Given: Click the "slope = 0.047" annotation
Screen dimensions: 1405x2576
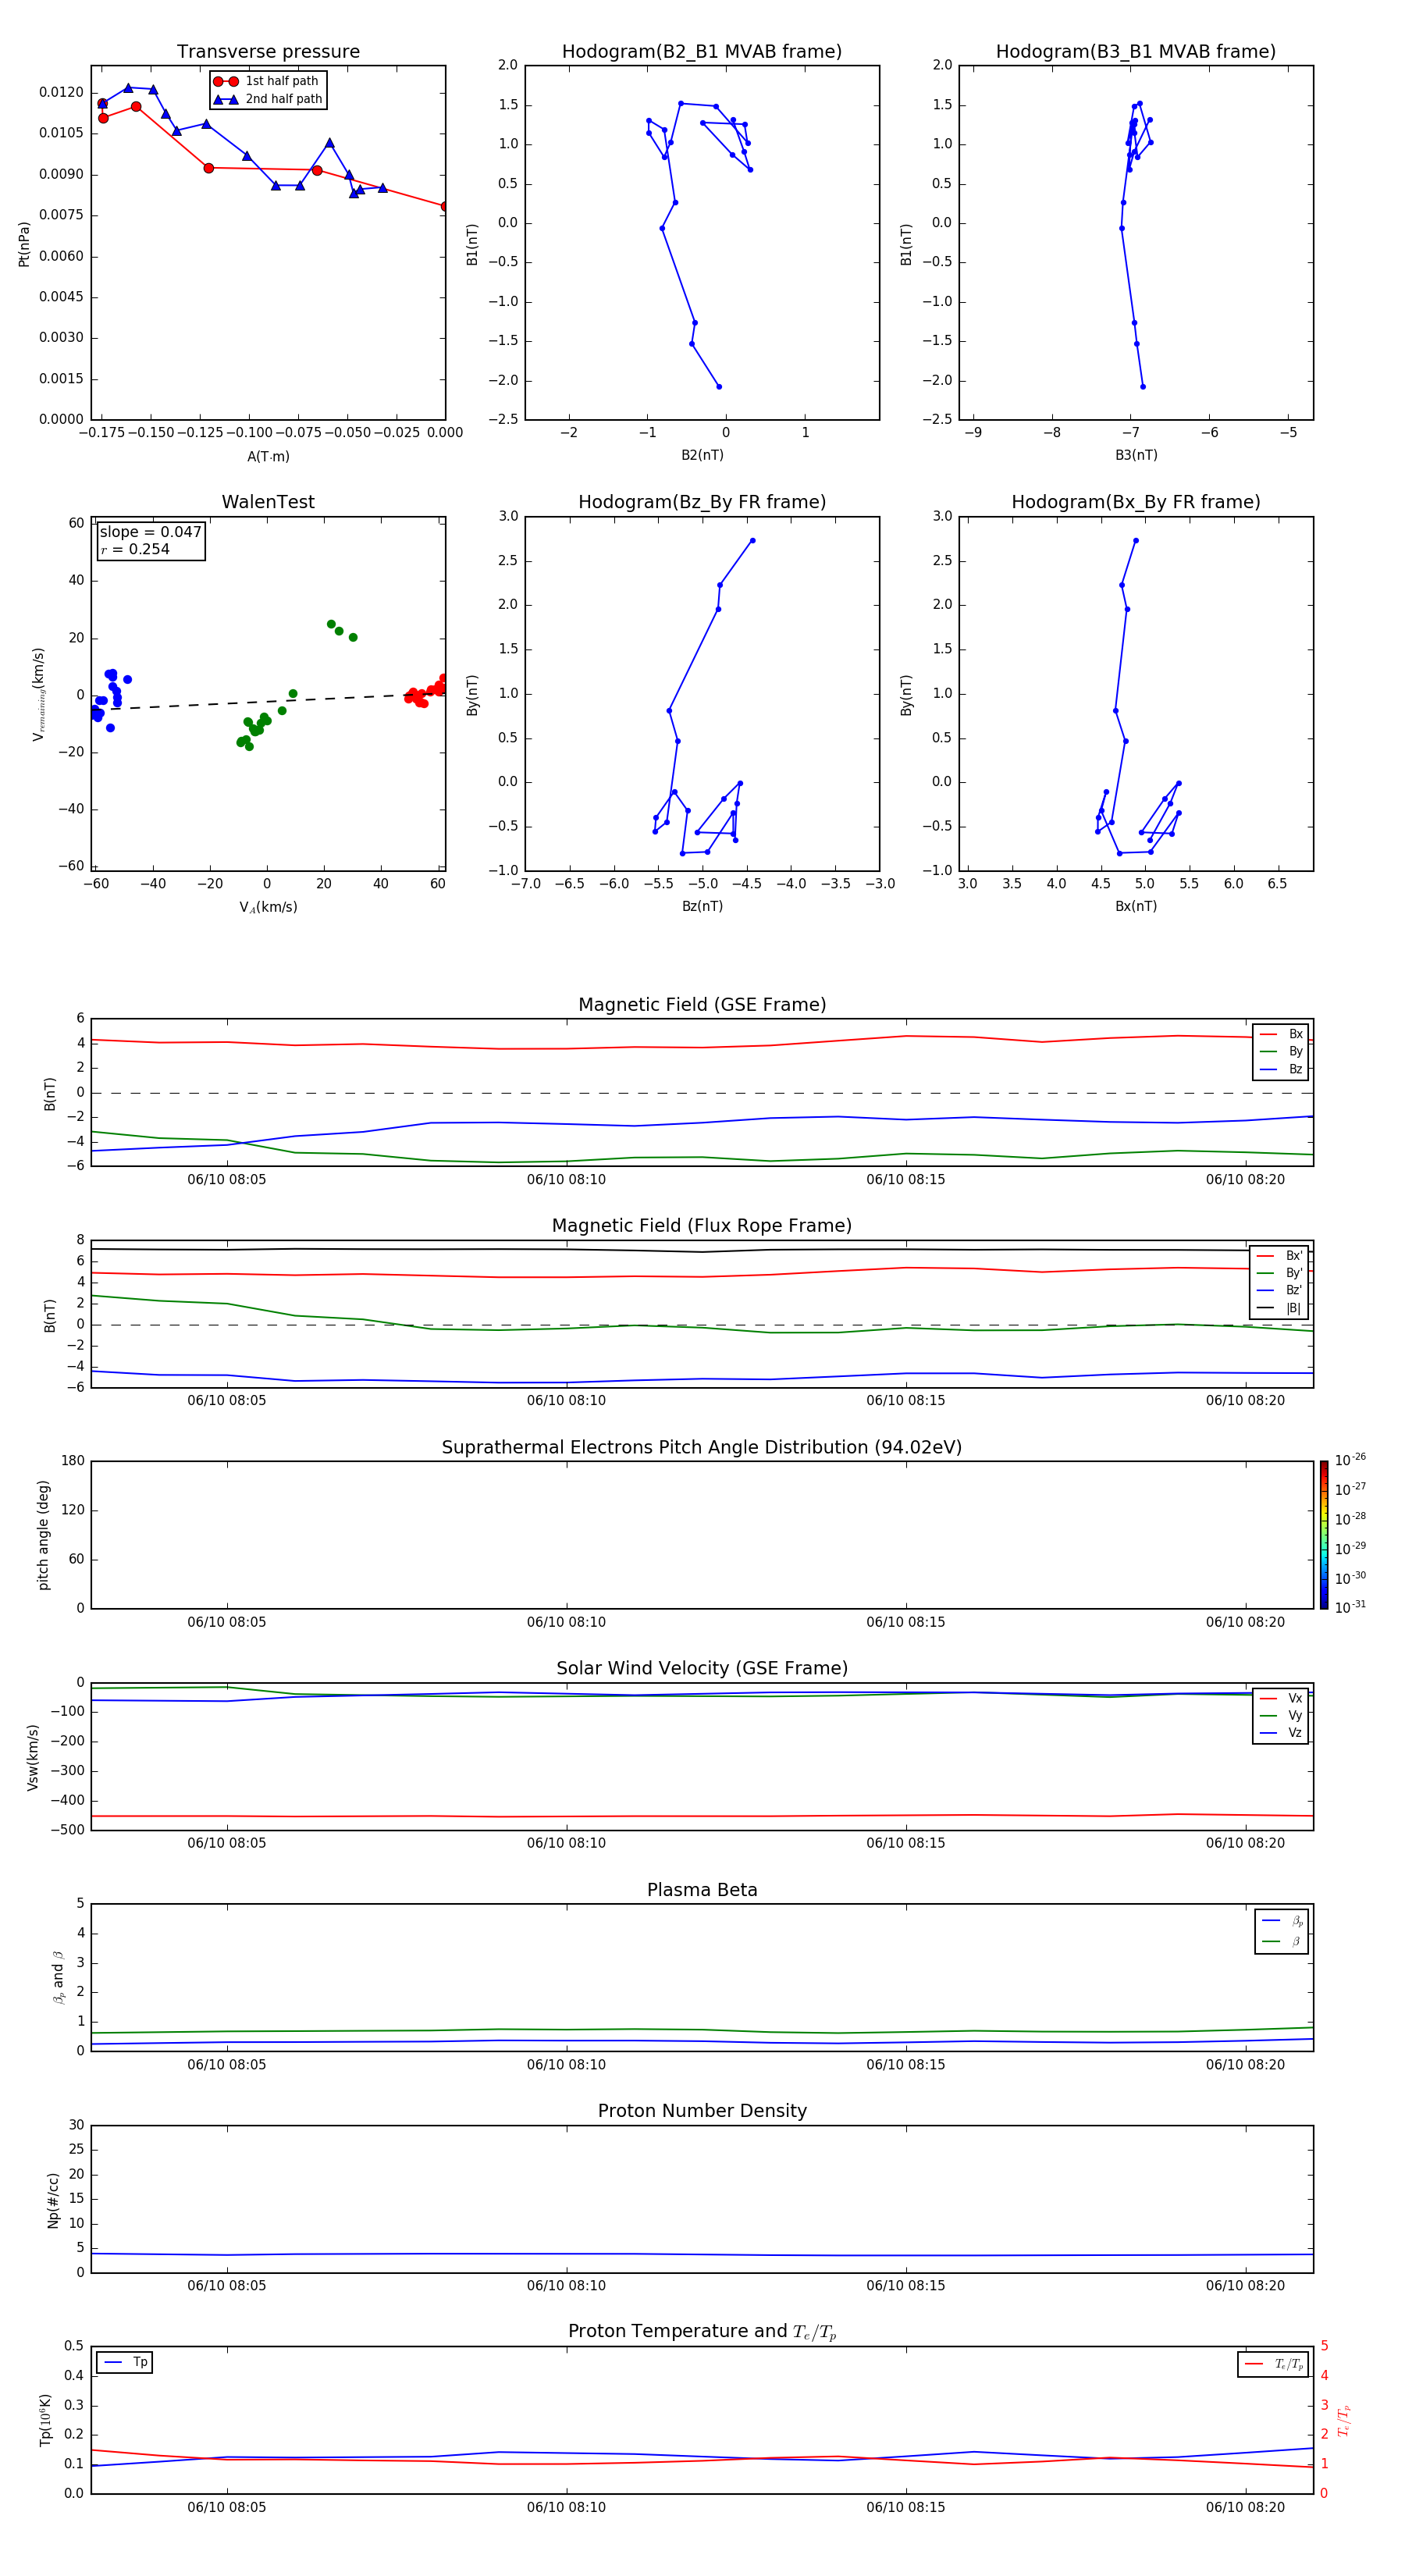Looking at the screenshot, I should coord(150,532).
